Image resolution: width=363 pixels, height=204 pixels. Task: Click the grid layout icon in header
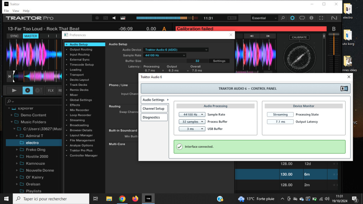click(x=106, y=18)
